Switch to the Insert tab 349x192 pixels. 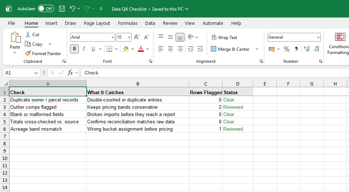pos(51,23)
